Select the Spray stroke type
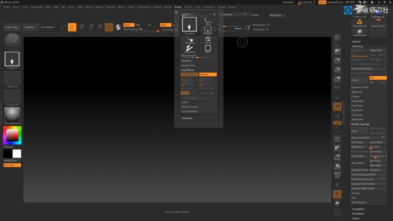Viewport: 393px width, 221px height. click(x=208, y=40)
